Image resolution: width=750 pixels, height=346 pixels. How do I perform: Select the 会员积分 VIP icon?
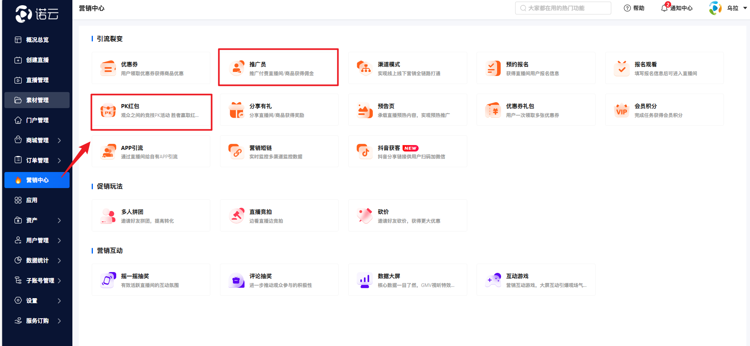[622, 111]
